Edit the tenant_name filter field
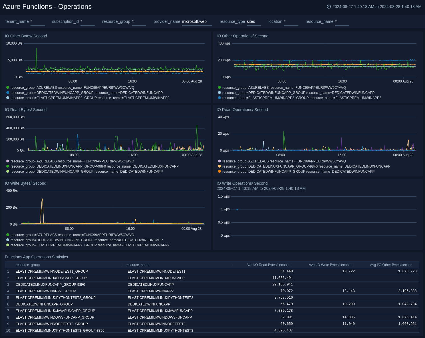The width and height of the screenshot is (425, 338). [38, 21]
